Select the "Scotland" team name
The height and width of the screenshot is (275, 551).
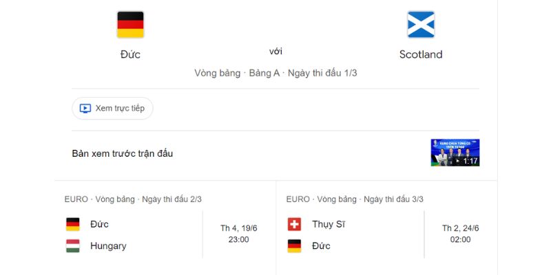[x=421, y=54]
